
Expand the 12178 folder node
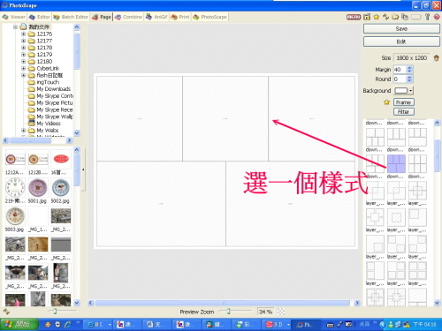click(23, 48)
